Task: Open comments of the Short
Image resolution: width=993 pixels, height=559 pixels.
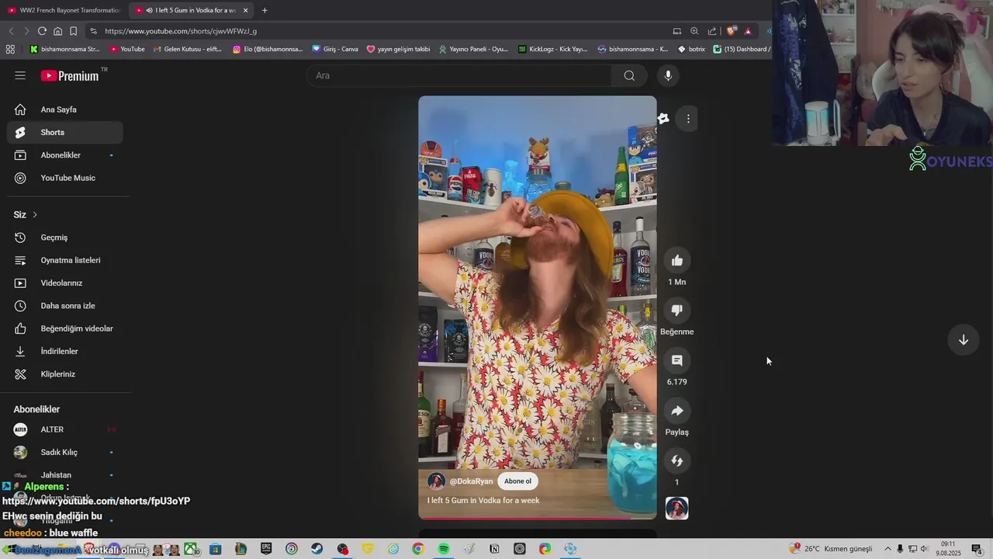Action: (x=677, y=361)
